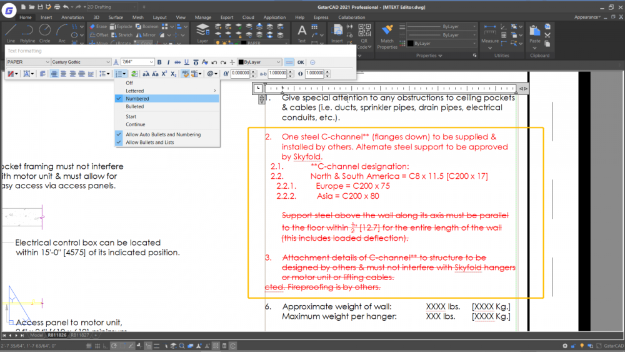Click the Insert block icon
The width and height of the screenshot is (625, 352).
pyautogui.click(x=337, y=33)
